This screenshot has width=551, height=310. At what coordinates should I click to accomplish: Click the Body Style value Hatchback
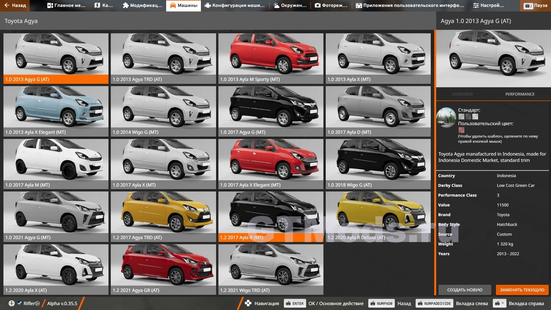[507, 224]
